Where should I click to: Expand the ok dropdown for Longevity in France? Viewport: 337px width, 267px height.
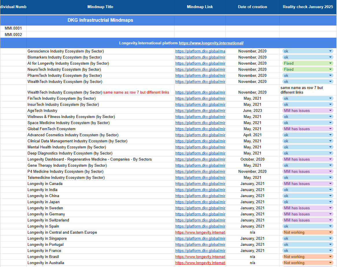(x=330, y=251)
